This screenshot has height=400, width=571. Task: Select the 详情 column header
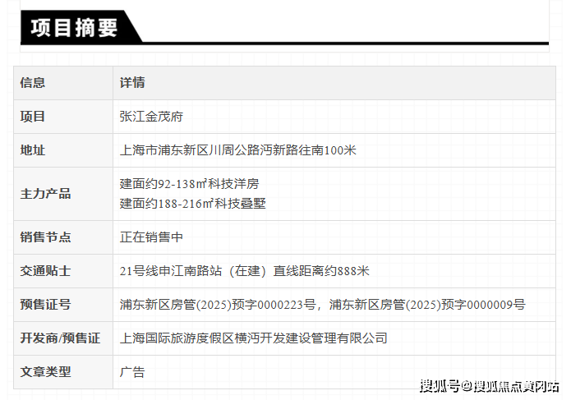point(132,83)
